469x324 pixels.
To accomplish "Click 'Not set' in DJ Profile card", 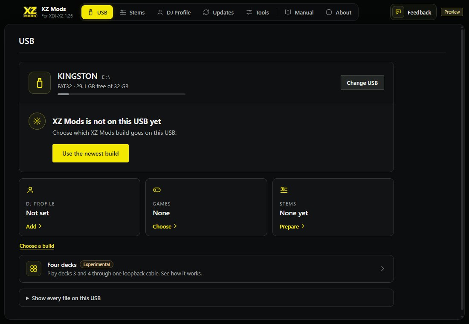I will 38,213.
